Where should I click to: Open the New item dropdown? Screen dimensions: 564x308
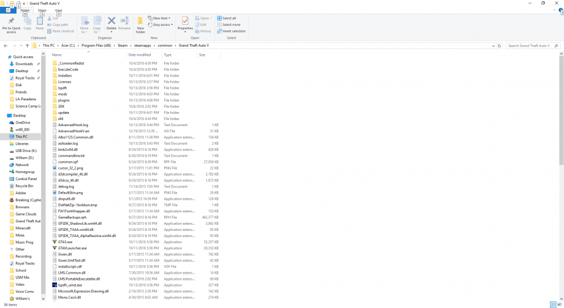[159, 18]
